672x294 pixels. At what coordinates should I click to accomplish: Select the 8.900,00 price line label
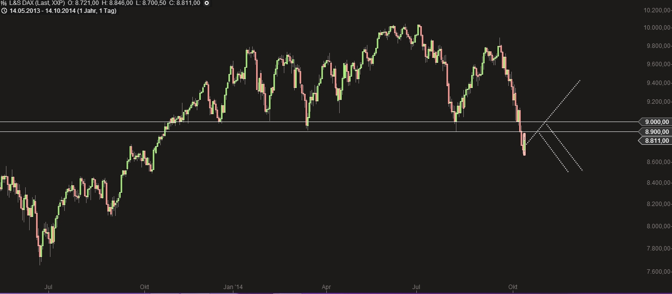click(x=655, y=131)
